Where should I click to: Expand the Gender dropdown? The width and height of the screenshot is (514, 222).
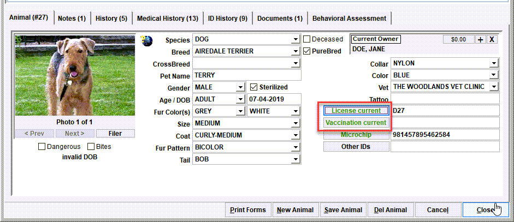pos(241,87)
